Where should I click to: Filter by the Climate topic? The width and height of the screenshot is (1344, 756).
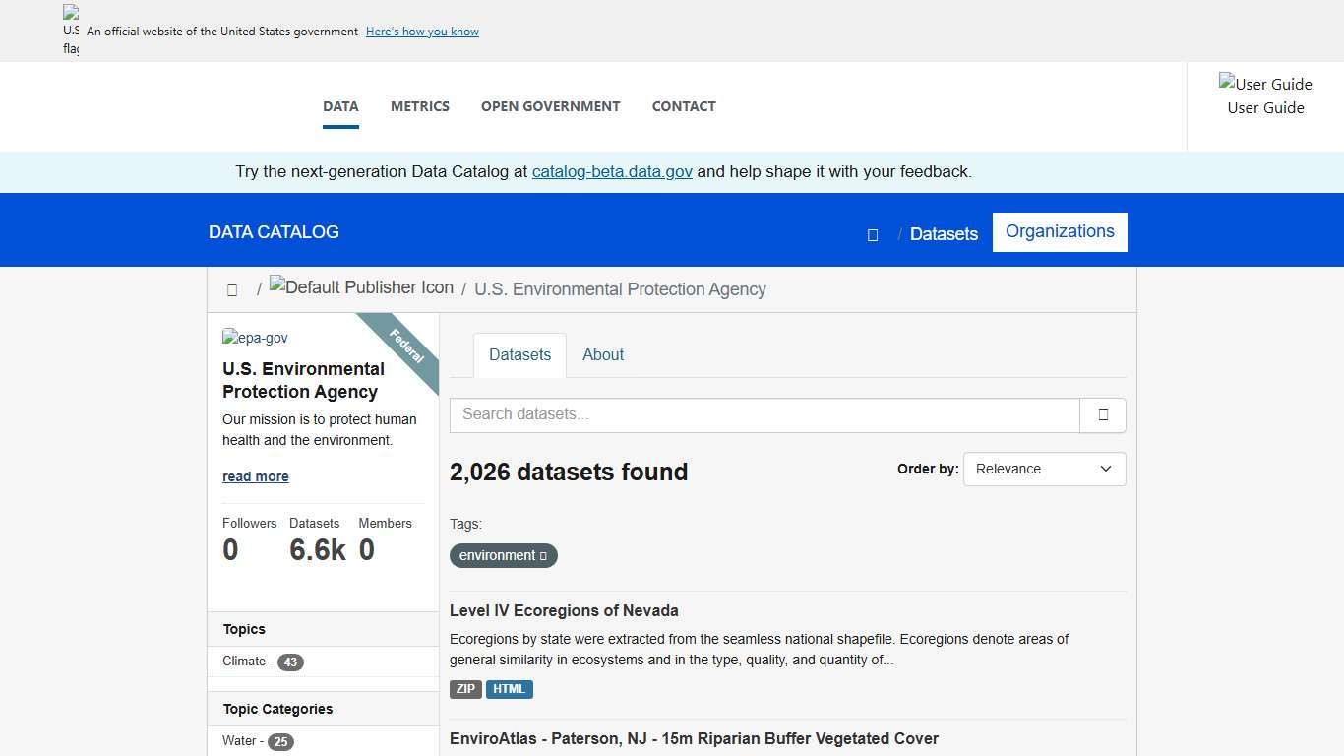tap(244, 661)
